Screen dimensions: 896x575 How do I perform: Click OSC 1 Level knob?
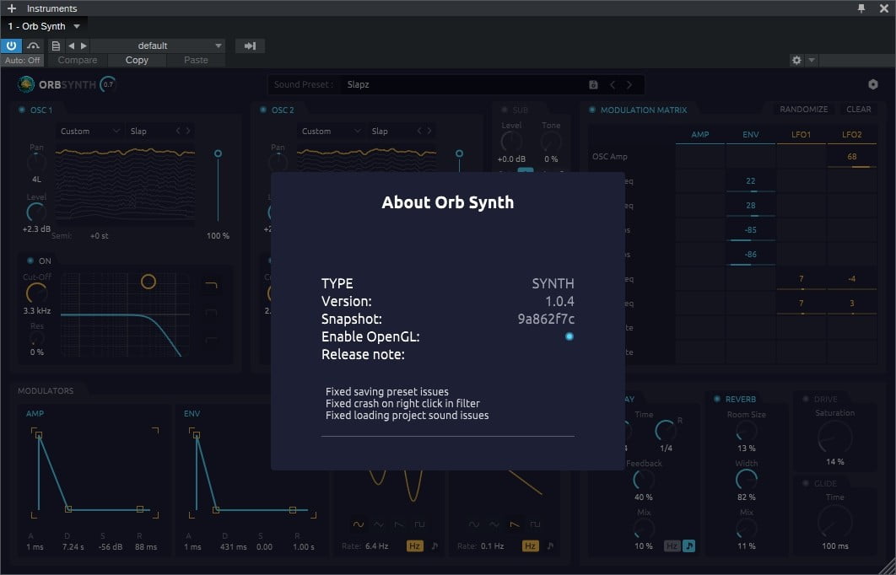pos(35,212)
